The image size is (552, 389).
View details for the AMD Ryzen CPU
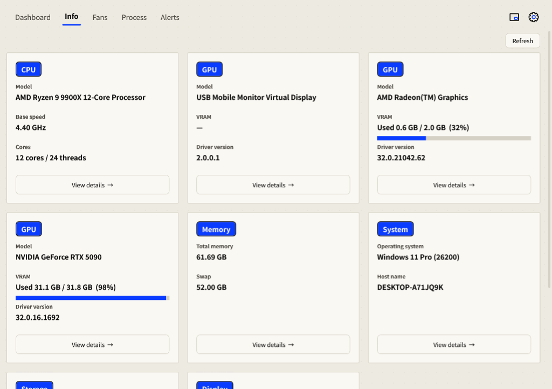[x=92, y=185]
